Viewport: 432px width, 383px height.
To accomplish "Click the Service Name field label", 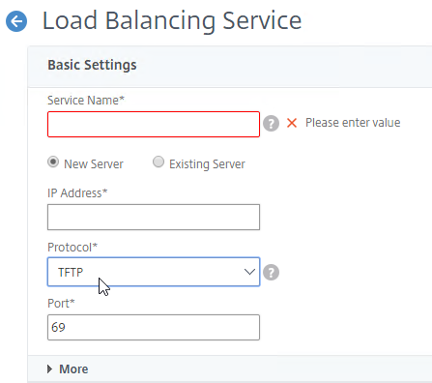I will [86, 101].
